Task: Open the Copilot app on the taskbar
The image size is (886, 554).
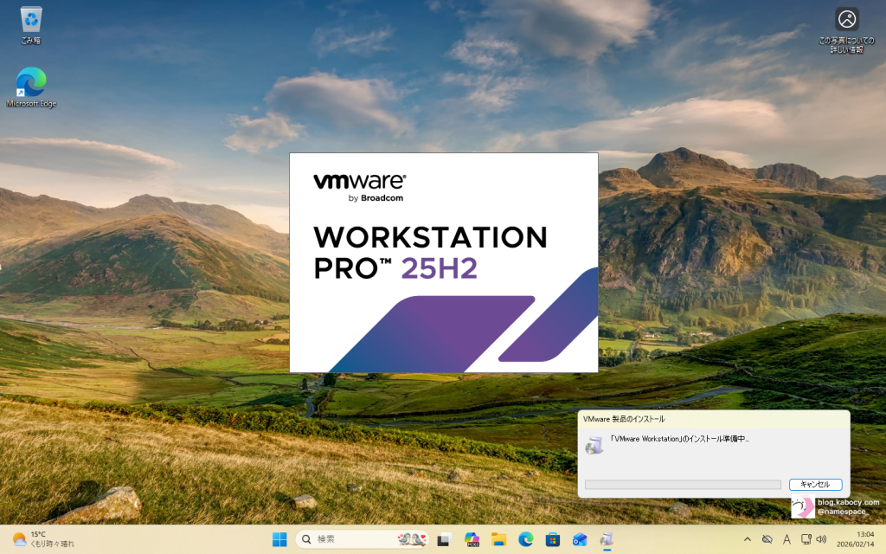Action: tap(472, 539)
